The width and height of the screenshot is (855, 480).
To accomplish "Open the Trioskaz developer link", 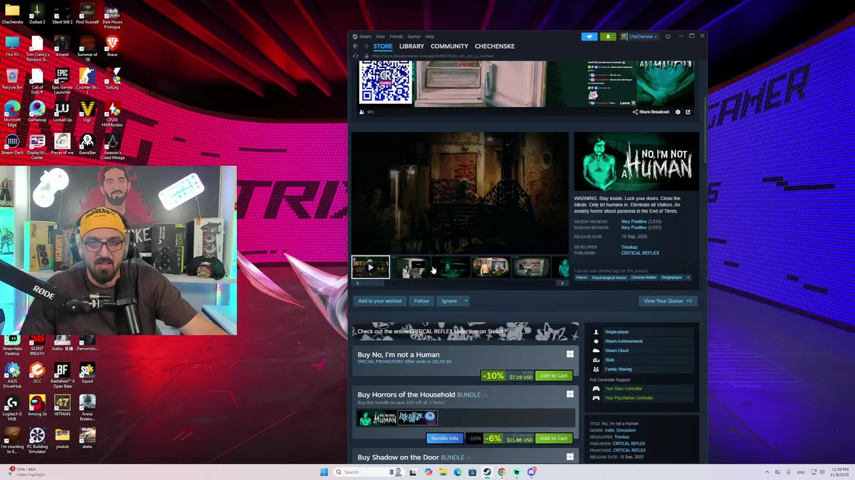I will tap(629, 247).
